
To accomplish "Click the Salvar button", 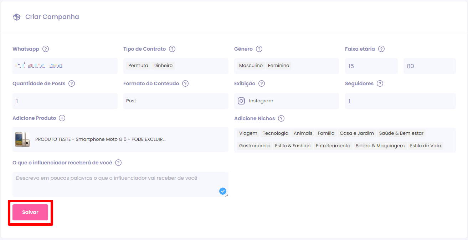I will point(30,212).
